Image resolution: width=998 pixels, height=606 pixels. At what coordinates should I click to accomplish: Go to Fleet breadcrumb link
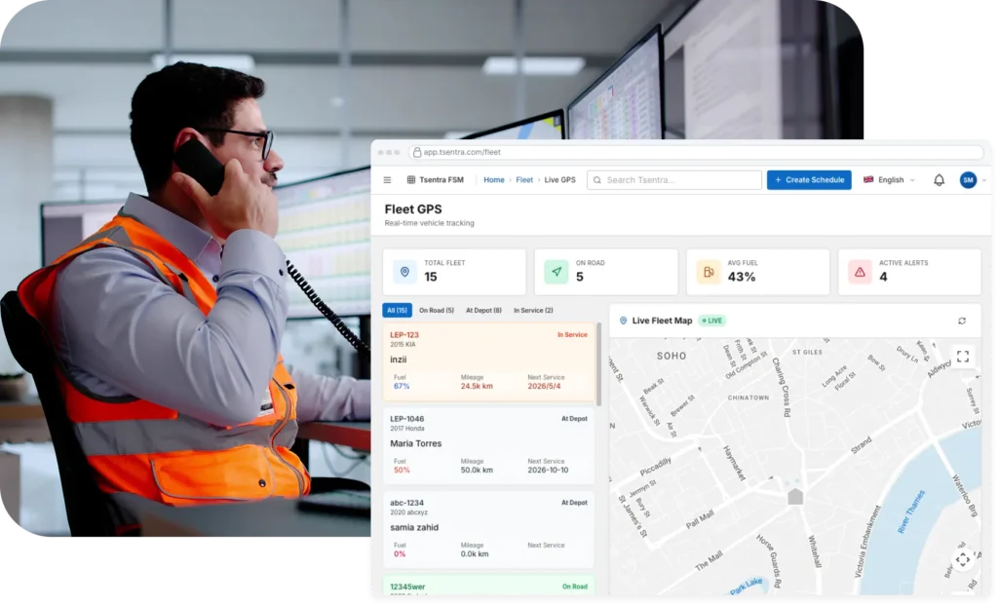(524, 180)
